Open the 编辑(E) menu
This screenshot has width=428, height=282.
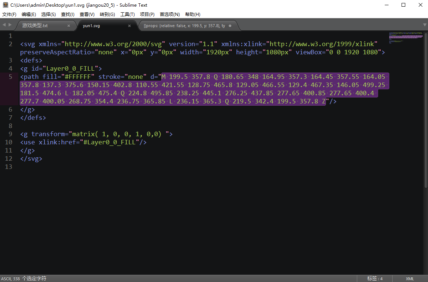click(29, 15)
